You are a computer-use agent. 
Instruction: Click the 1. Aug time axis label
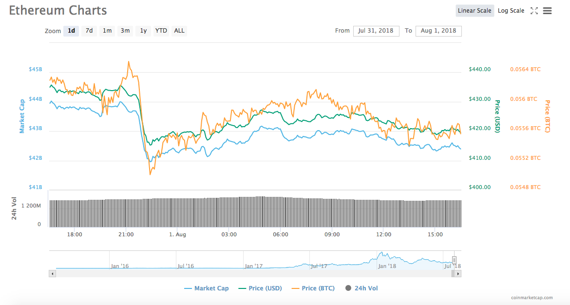[x=177, y=234]
